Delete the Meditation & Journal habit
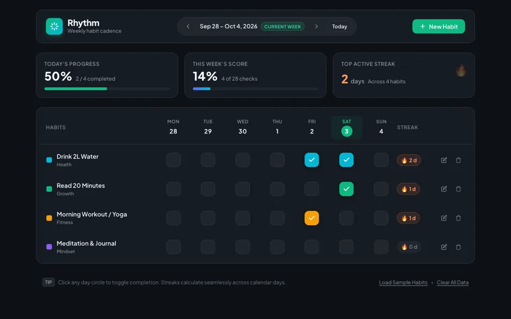The image size is (511, 319). (458, 247)
